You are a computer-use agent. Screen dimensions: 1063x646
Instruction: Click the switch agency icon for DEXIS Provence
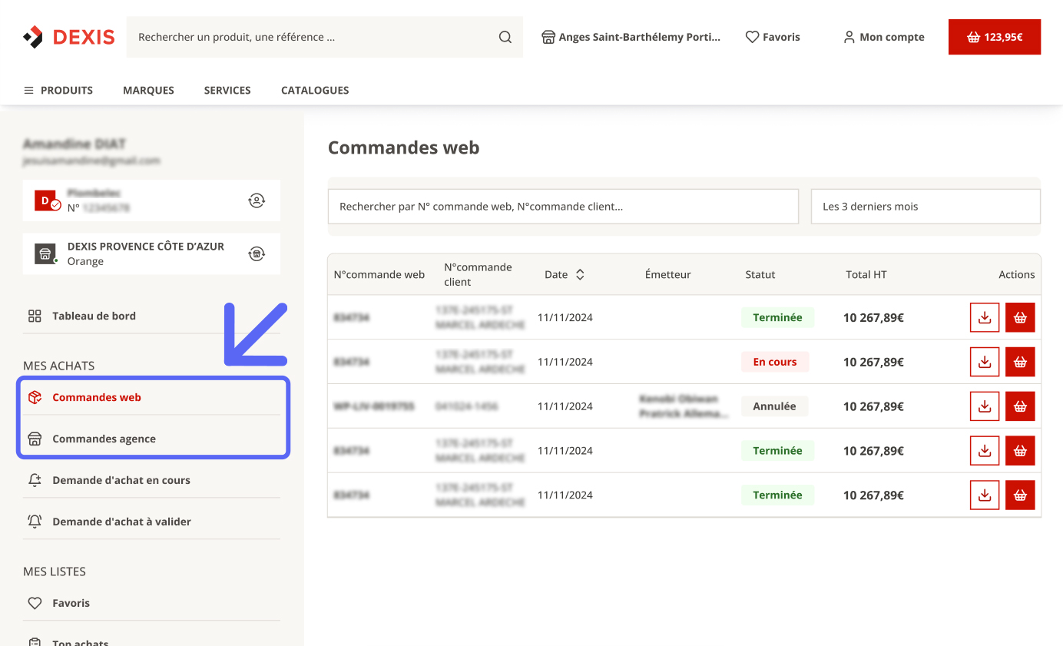257,253
